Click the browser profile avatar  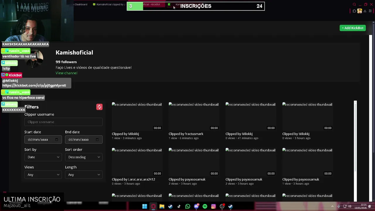pos(359,11)
